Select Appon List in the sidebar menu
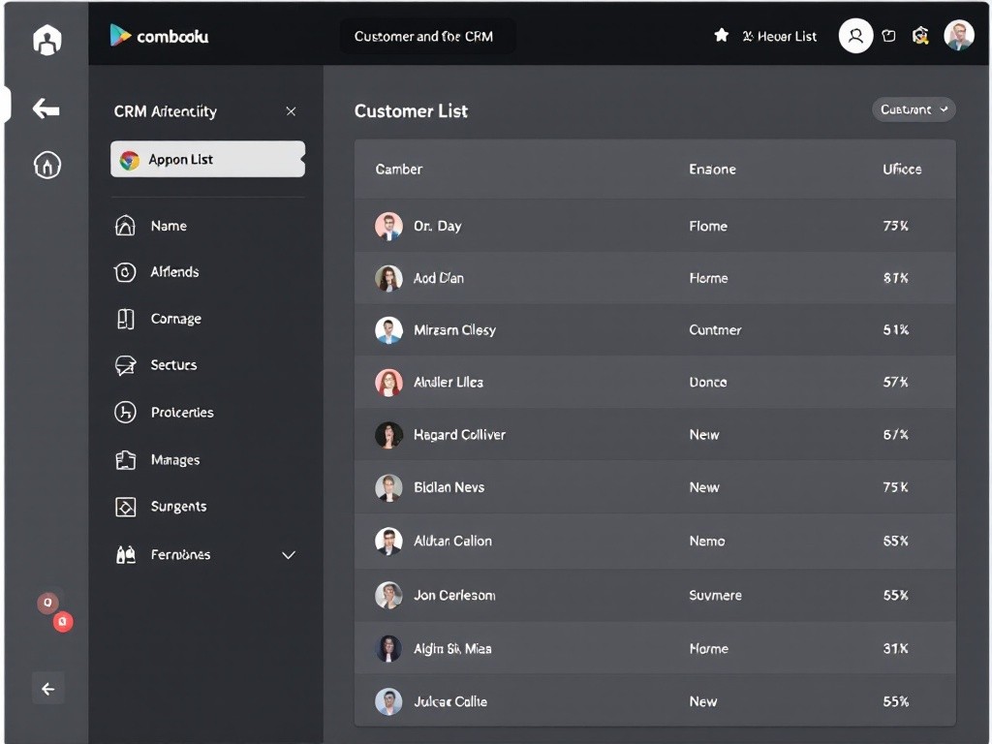 coord(206,159)
